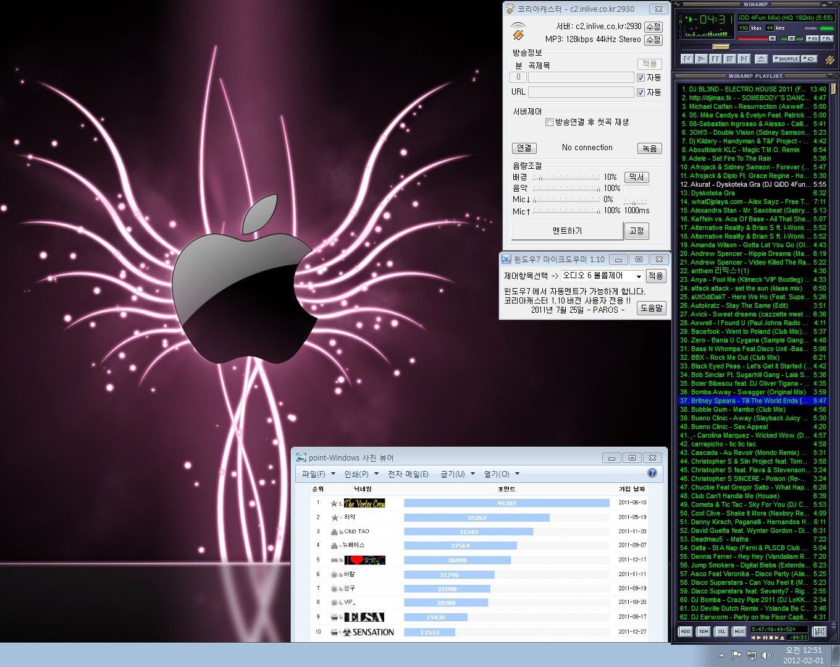Open 인쇄(P) menu in photo viewer
The image size is (840, 667).
(x=361, y=474)
